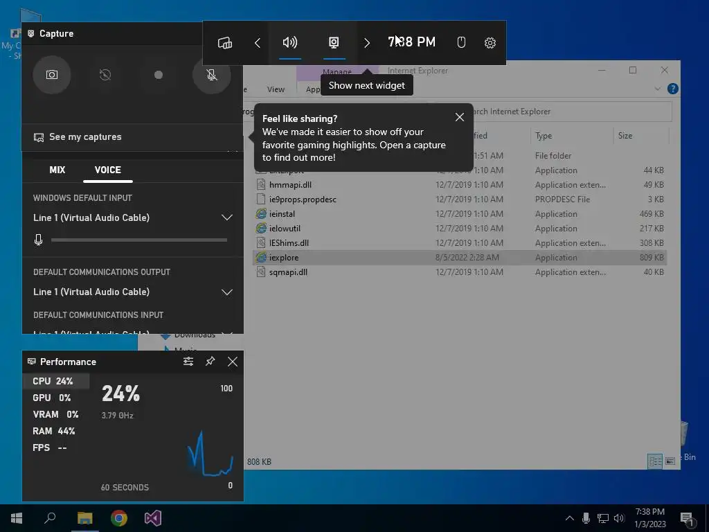This screenshot has width=709, height=532.
Task: Switch Explorer to details view icon
Action: [655, 461]
